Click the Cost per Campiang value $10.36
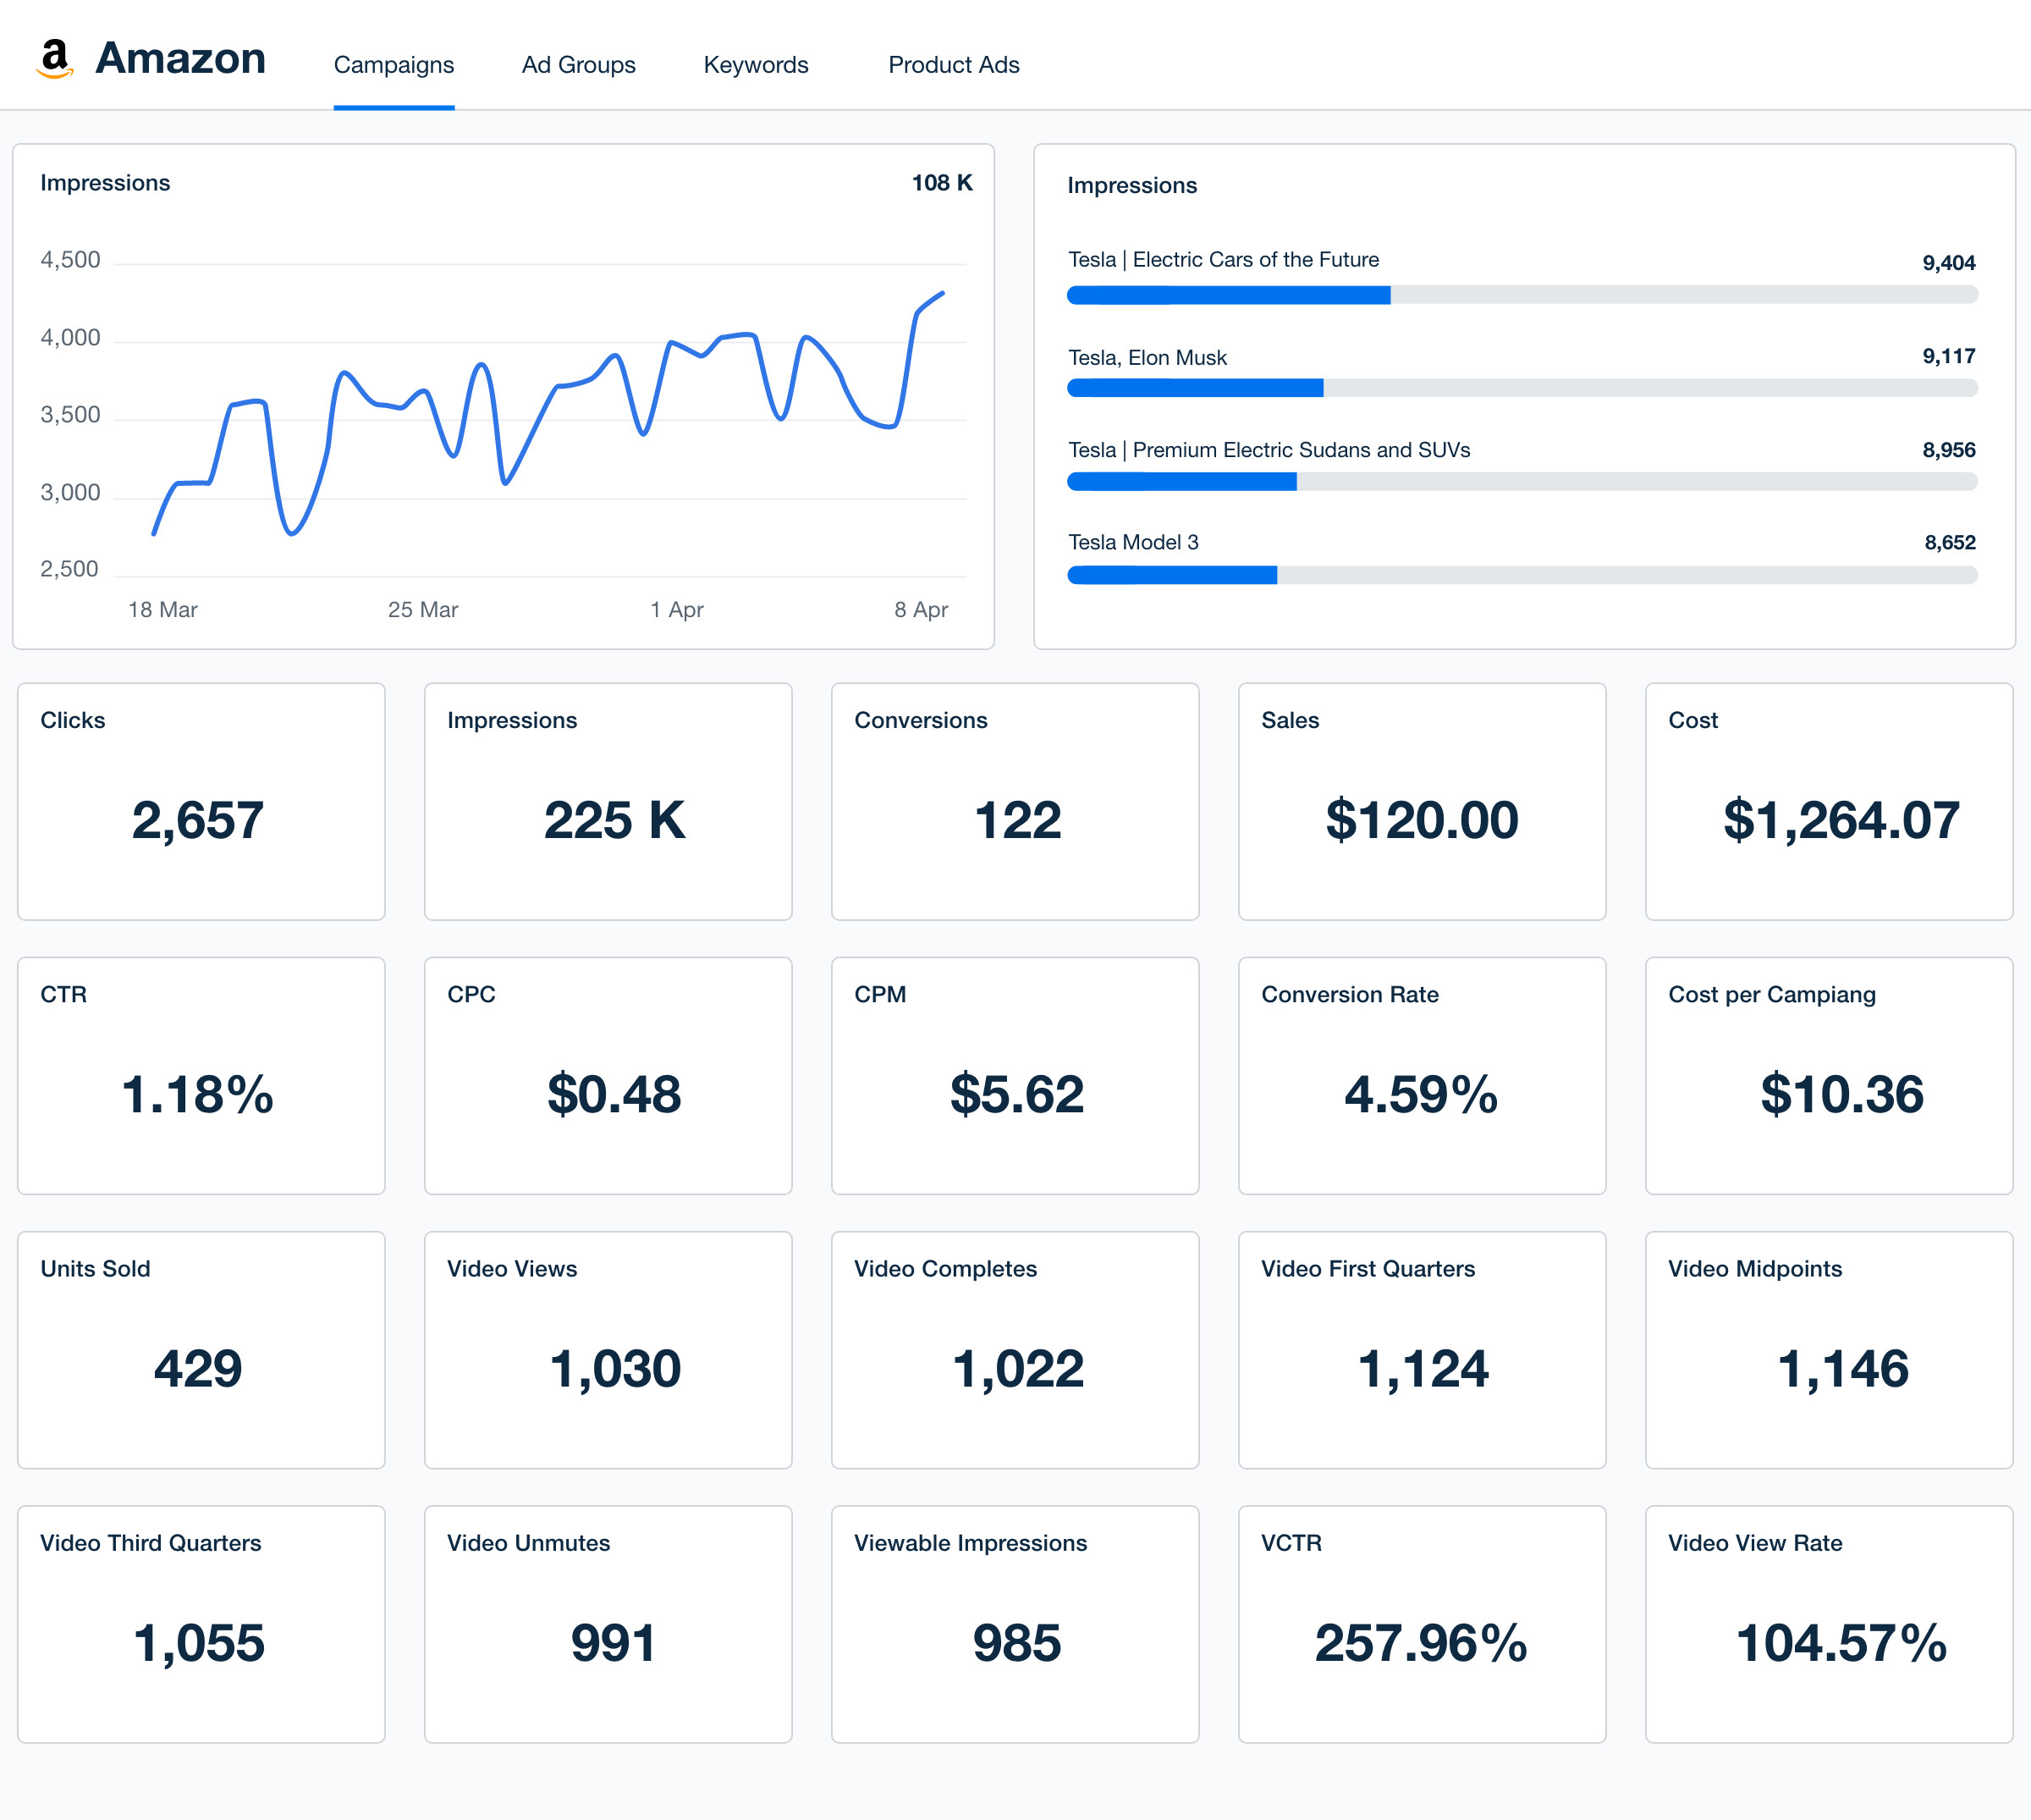 1842,1094
